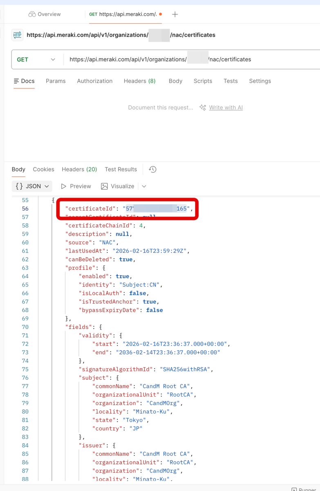
Task: Click the Preview button
Action: (x=76, y=186)
